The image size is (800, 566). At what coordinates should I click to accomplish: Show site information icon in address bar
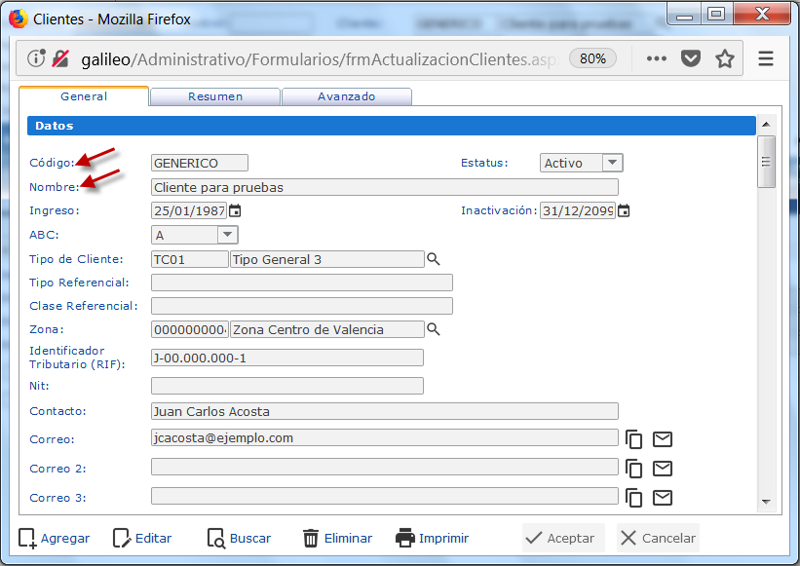36,58
